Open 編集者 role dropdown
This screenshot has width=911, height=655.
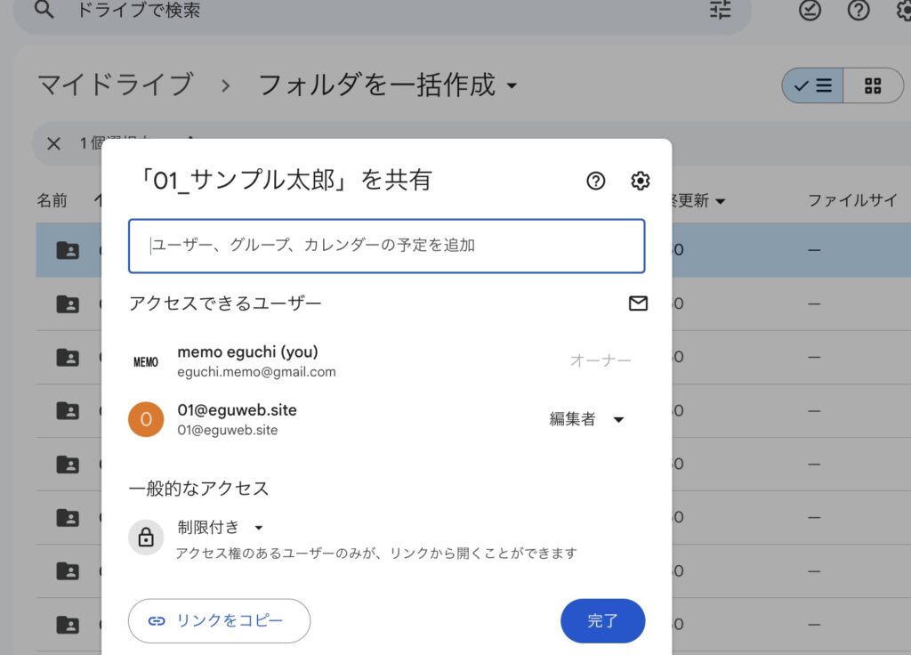(x=587, y=419)
